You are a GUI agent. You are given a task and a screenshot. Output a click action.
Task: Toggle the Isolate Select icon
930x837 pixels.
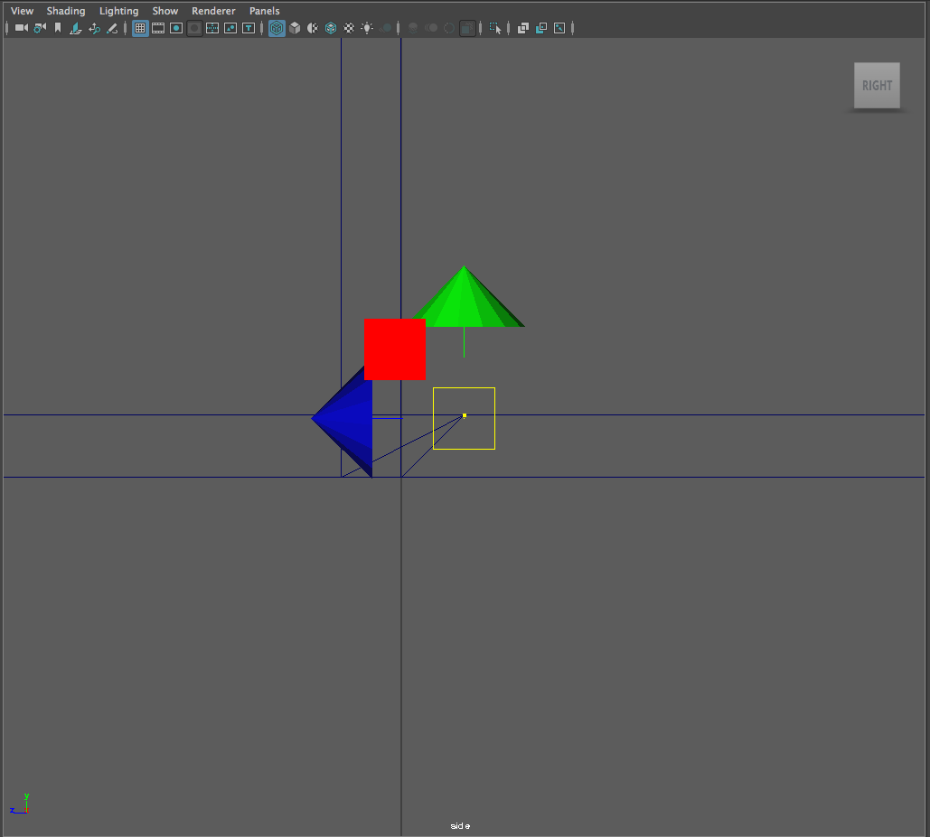495,28
